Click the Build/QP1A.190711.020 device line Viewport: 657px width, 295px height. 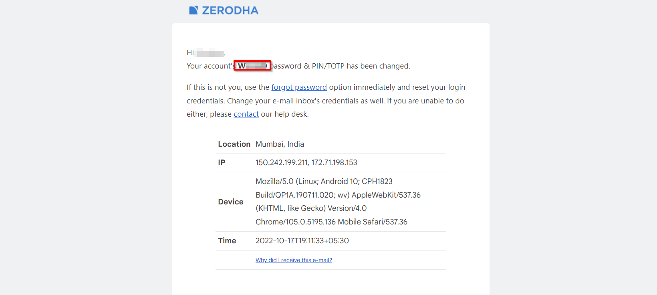tap(338, 195)
